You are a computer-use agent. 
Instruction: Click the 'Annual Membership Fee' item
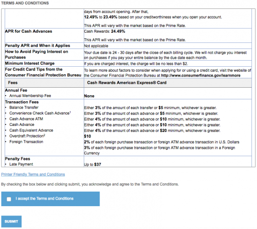coord(30,96)
